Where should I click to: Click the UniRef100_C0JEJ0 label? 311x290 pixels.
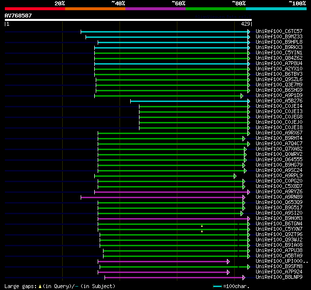click(x=279, y=122)
